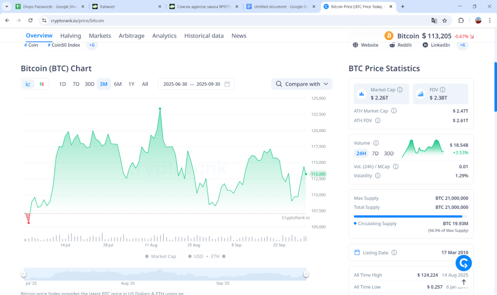Switch to candlestick chart icon
Screen dimensions: 497x295
[x=41, y=83]
